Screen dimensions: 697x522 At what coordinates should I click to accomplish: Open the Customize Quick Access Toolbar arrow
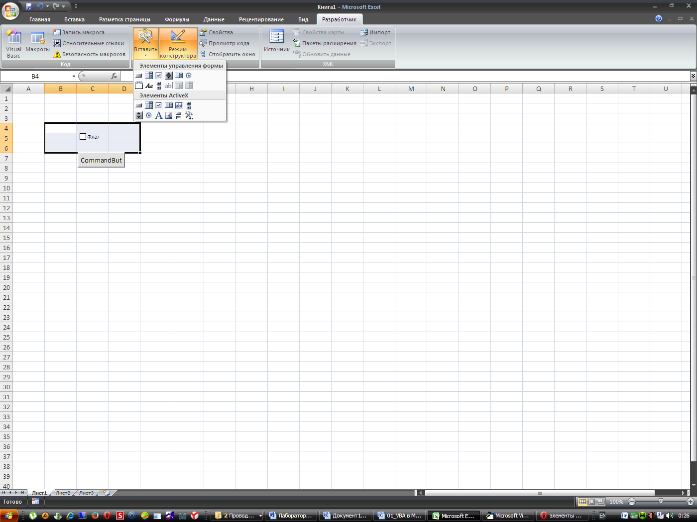76,6
